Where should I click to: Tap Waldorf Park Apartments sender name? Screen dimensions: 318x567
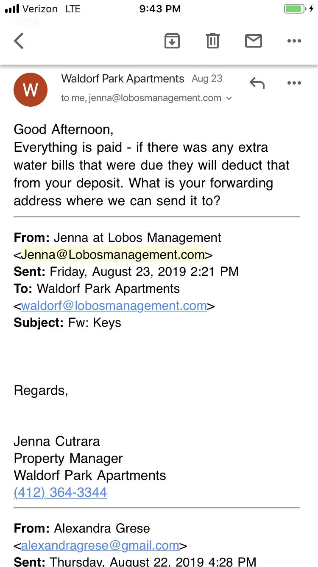click(x=123, y=79)
